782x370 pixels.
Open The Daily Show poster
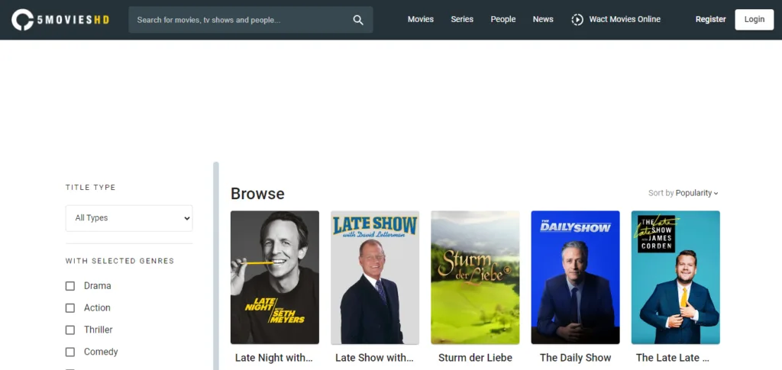tap(576, 278)
